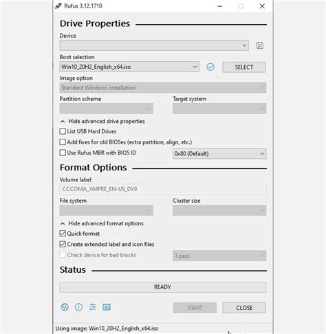Click the Cluster size label
Viewport: 326px width, 334px height.
(x=186, y=201)
